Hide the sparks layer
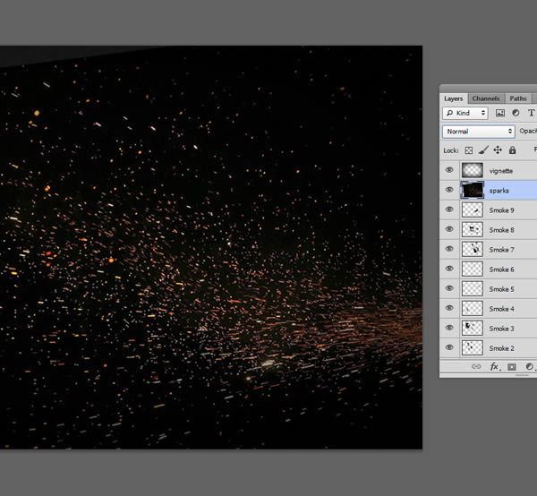The height and width of the screenshot is (496, 537). pos(449,190)
